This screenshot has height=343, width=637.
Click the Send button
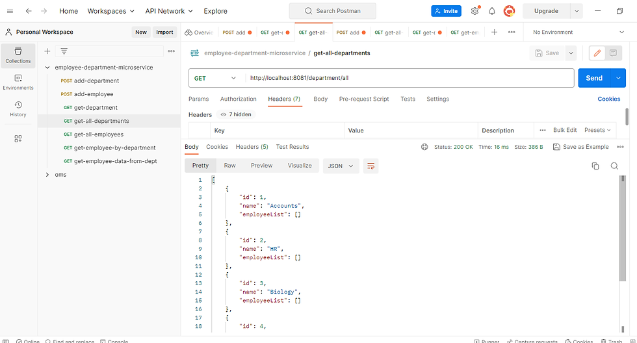coord(594,78)
